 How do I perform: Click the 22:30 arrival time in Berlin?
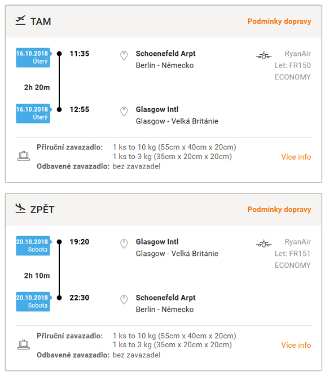coord(79,298)
